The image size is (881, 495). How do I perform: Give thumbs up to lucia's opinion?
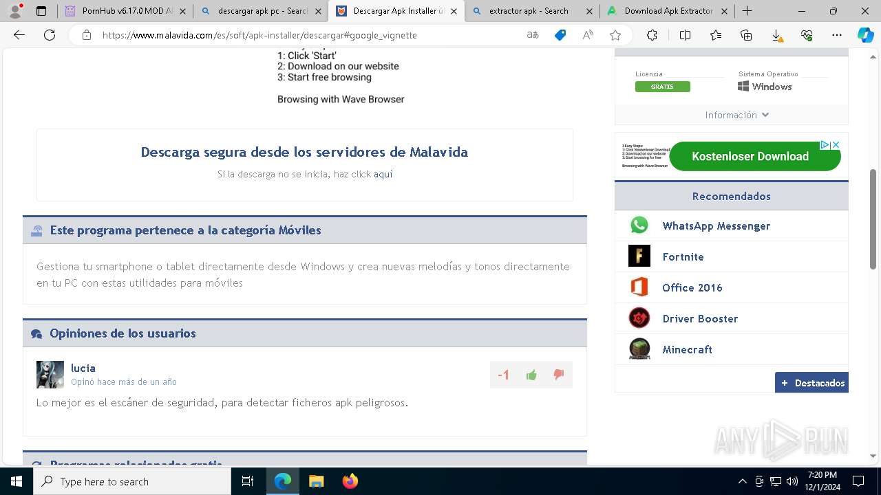tap(531, 375)
